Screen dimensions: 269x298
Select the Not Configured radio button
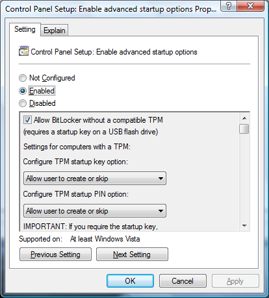click(23, 78)
